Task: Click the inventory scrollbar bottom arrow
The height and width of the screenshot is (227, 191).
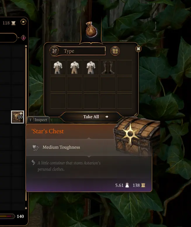Action: coord(26,208)
